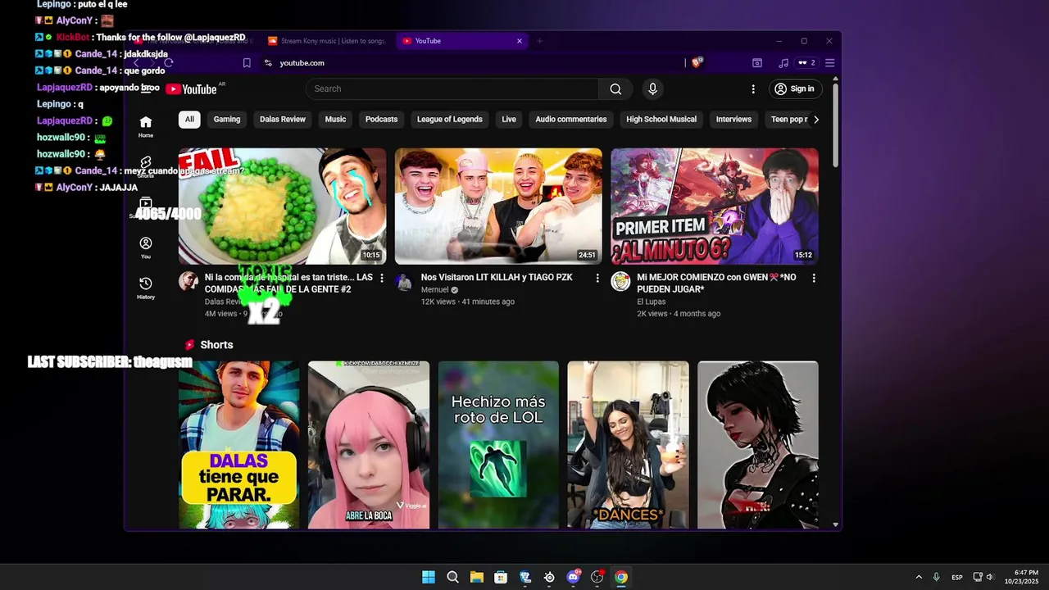Image resolution: width=1049 pixels, height=590 pixels.
Task: Select the Live filter chip
Action: pos(509,120)
